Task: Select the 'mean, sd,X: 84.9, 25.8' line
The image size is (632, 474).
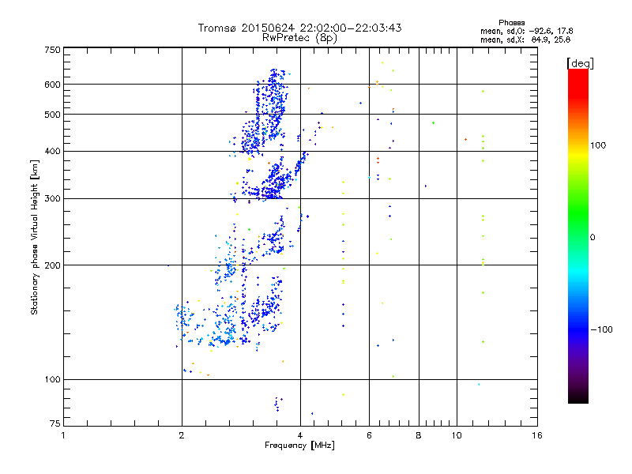Action: pos(525,39)
